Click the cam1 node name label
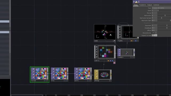 (96, 41)
